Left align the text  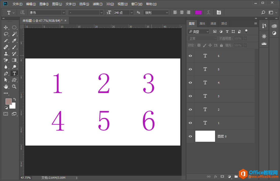coord(175,12)
